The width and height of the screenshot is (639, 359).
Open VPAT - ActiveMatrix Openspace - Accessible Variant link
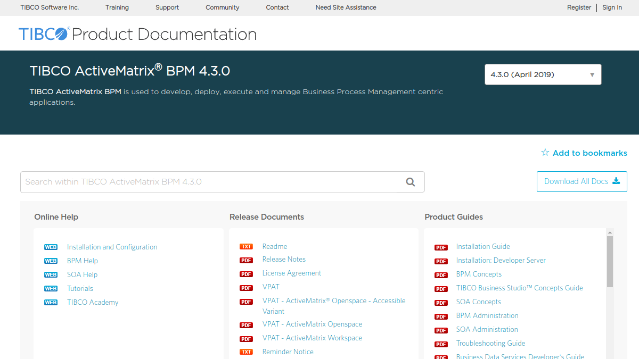334,306
